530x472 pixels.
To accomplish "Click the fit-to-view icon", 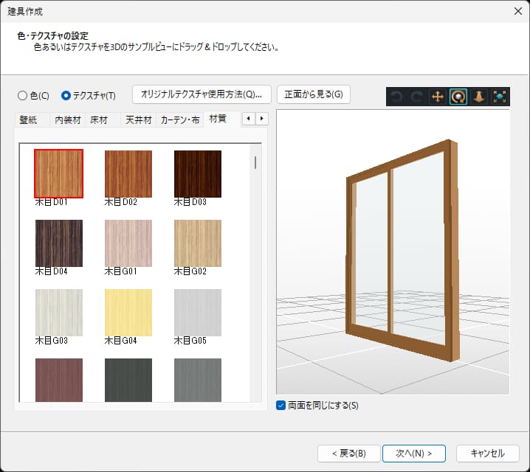I will click(500, 97).
